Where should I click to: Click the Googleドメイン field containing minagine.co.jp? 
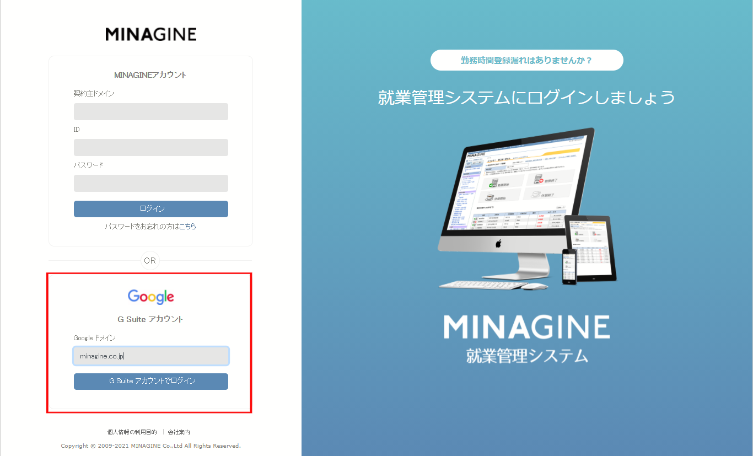point(151,356)
